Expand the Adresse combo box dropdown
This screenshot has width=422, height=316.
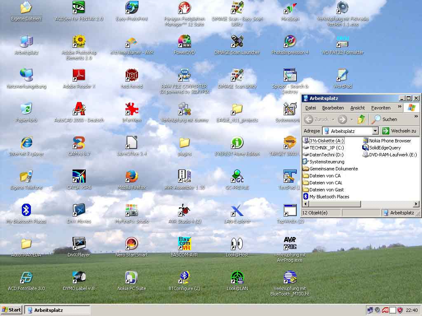pos(375,131)
